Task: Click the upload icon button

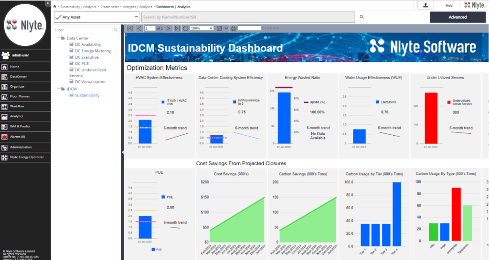Action: (425, 5)
